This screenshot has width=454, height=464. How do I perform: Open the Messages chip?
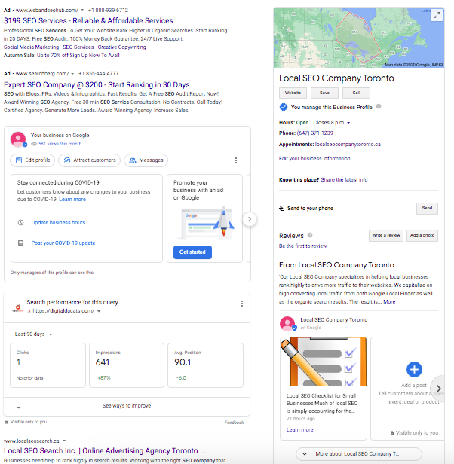(146, 160)
